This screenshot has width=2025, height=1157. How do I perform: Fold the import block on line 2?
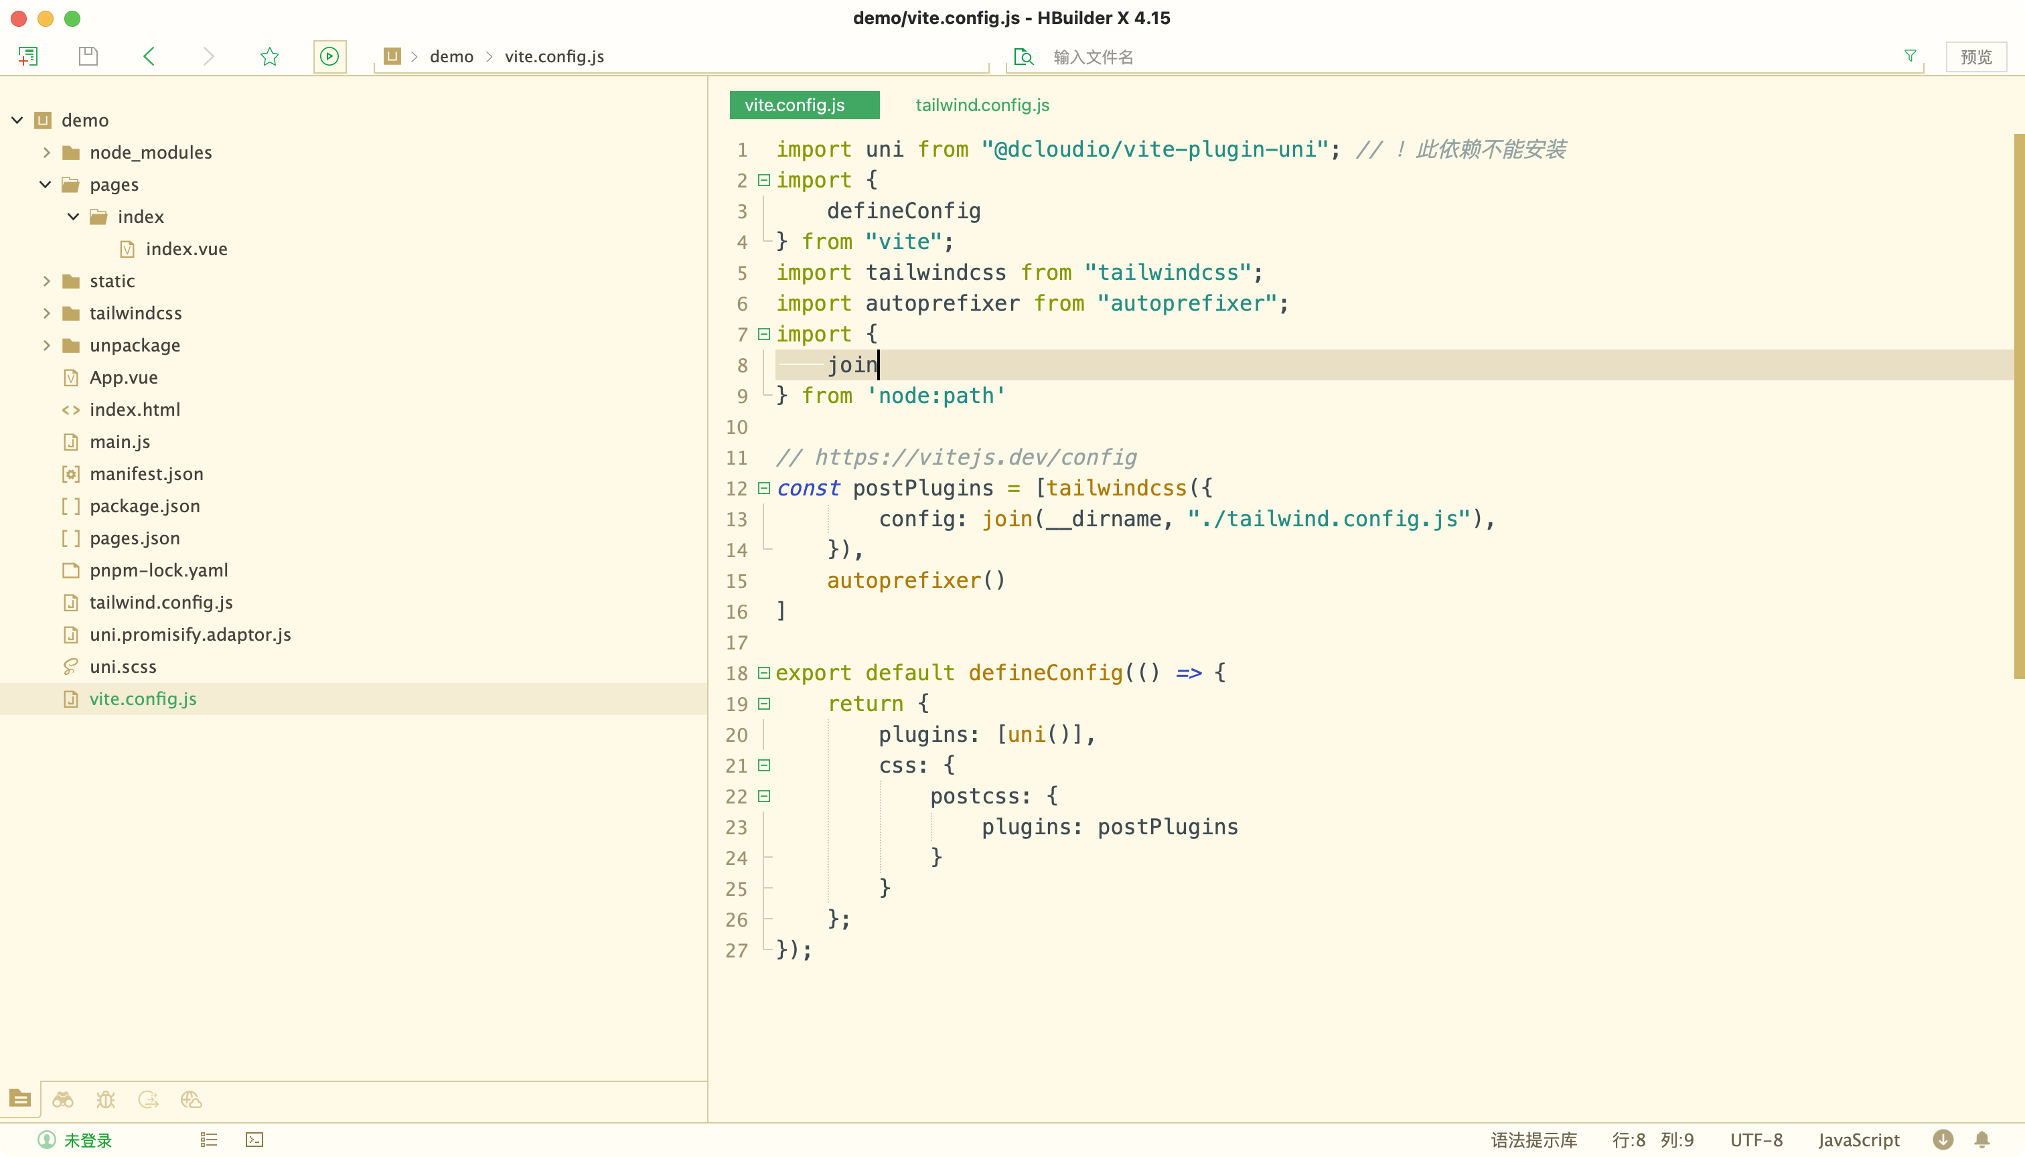(764, 180)
